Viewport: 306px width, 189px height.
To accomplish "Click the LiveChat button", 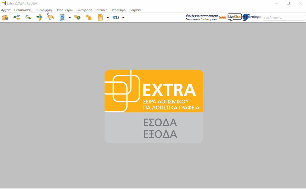I will [234, 17].
